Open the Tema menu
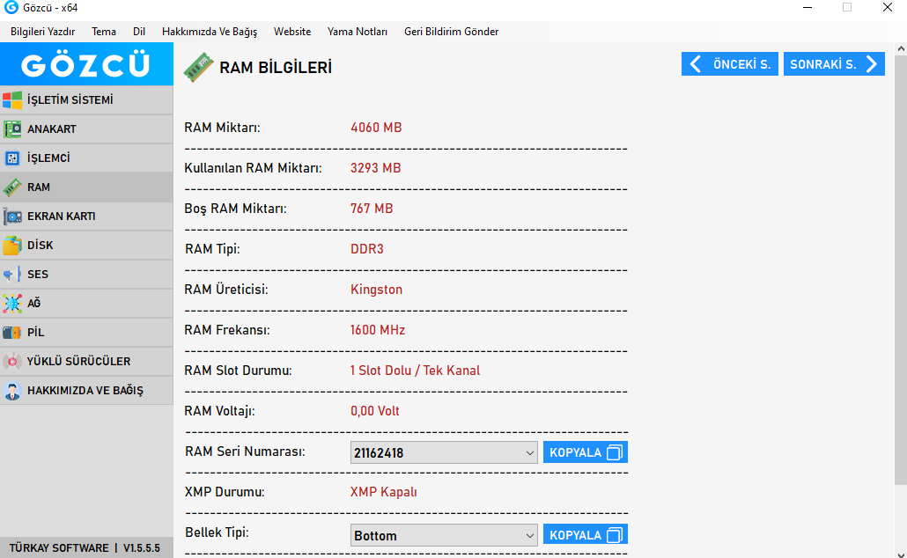907x558 pixels. point(104,32)
